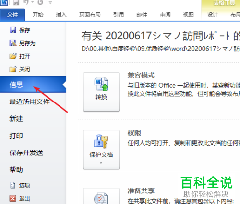Open the 设计 table tools tab
This screenshot has height=204, width=240.
[x=213, y=14]
